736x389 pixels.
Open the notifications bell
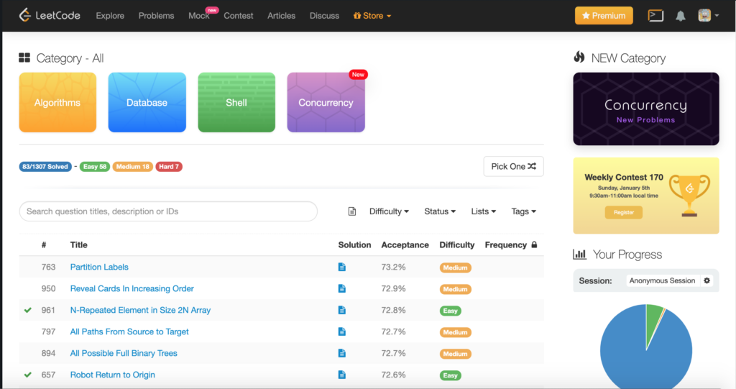[680, 16]
